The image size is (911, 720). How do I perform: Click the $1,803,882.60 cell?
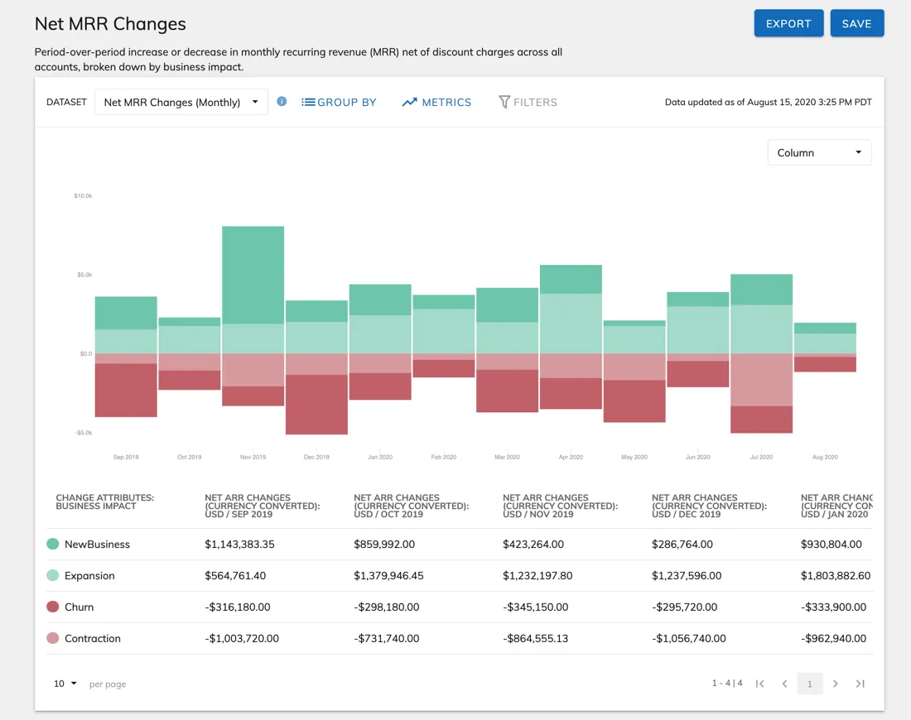point(836,575)
